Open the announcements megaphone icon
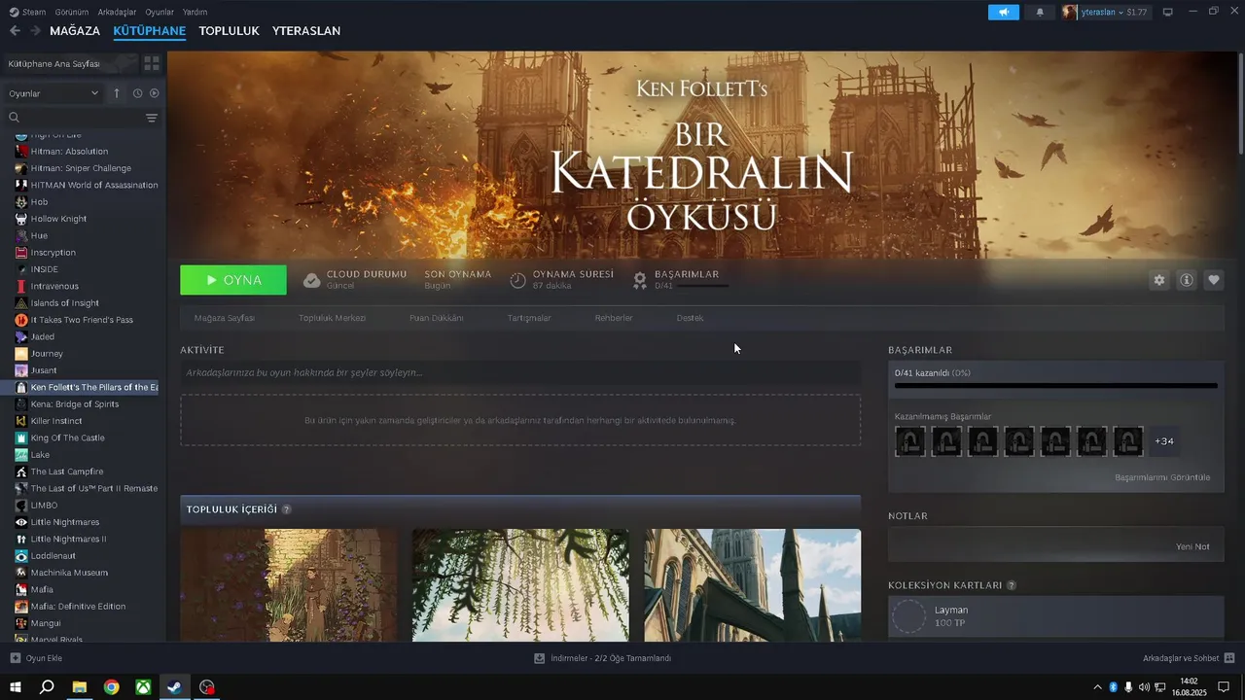This screenshot has height=700, width=1245. pos(1003,12)
